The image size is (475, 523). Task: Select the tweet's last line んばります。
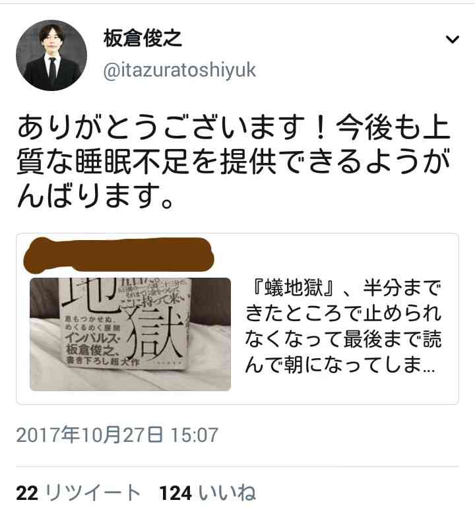coord(96,195)
